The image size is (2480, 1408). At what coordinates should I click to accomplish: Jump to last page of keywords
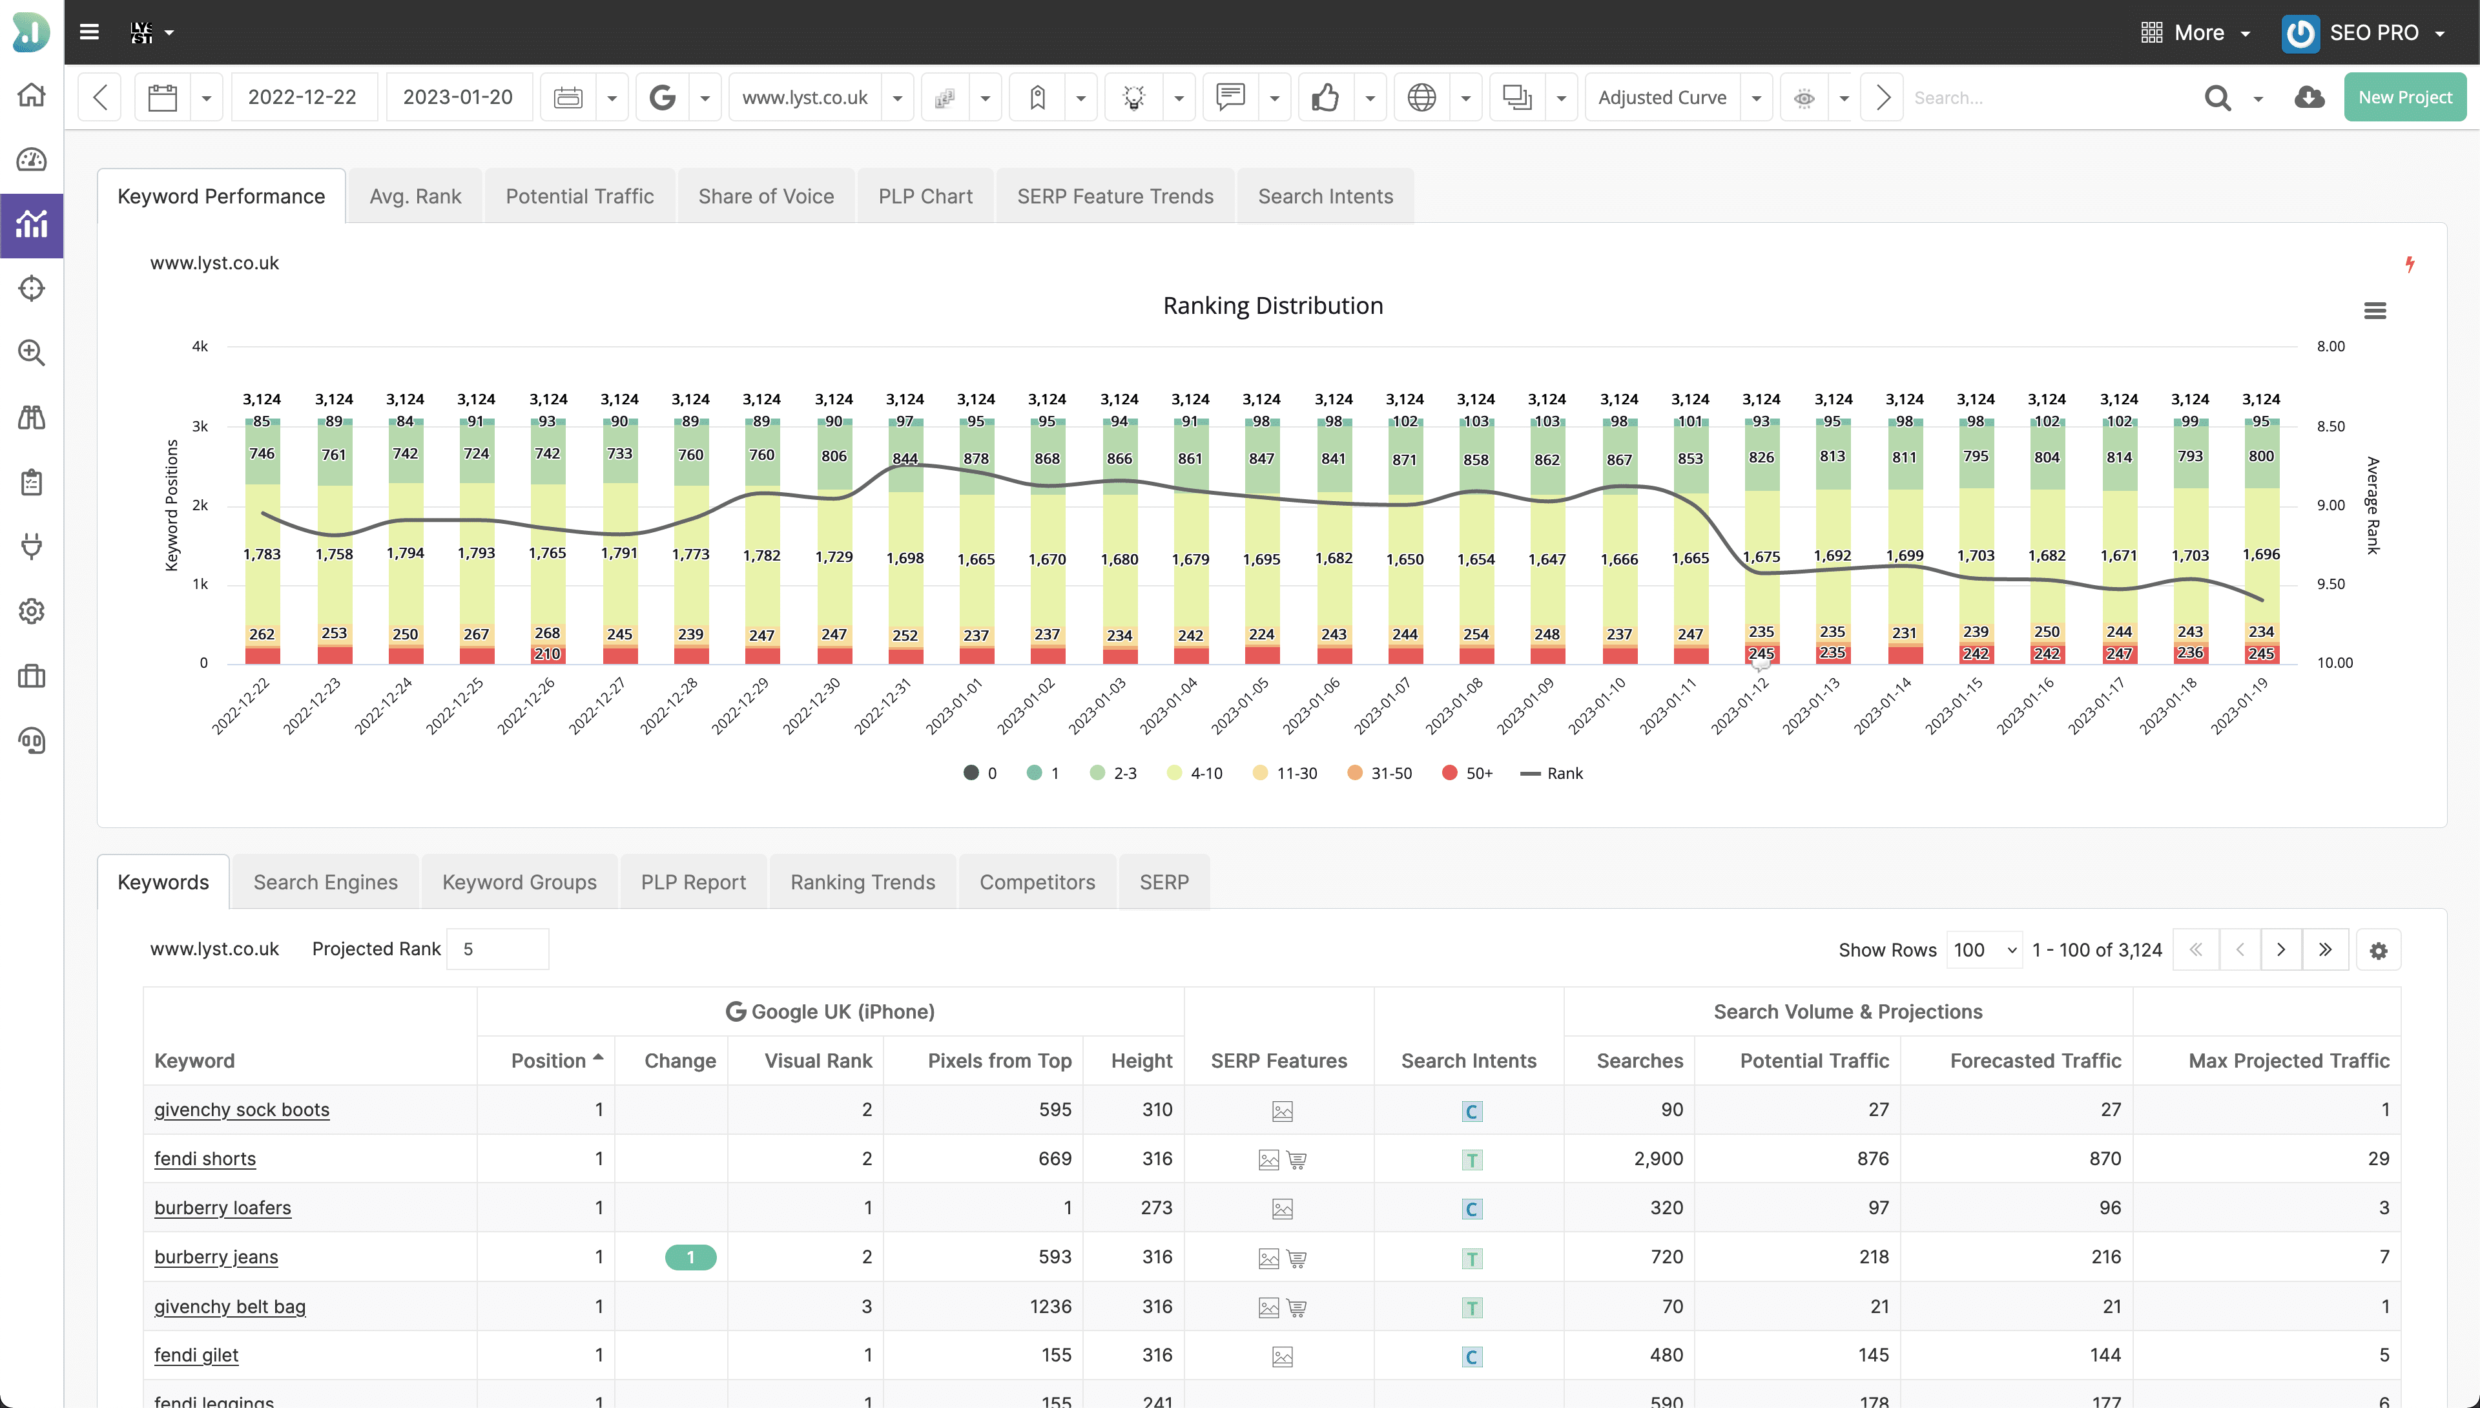2325,949
